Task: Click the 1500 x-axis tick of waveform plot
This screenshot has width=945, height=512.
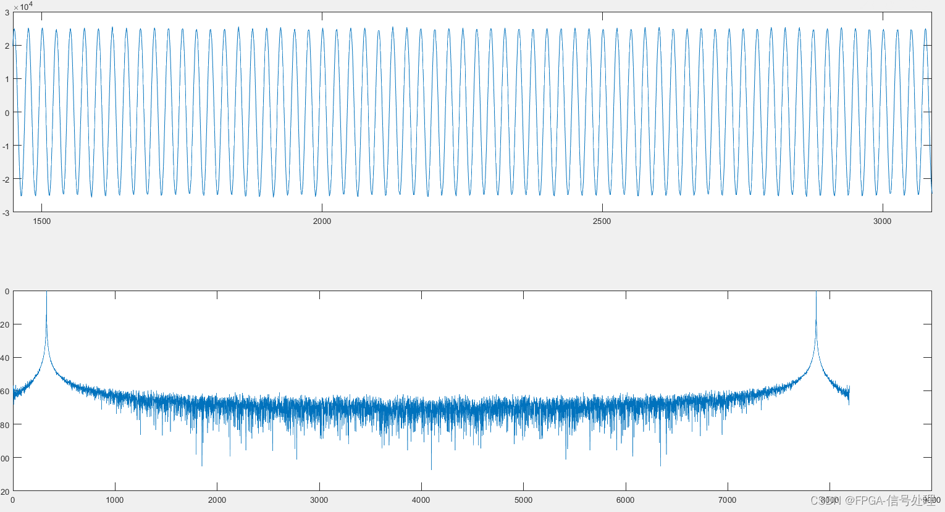Action: pos(41,221)
